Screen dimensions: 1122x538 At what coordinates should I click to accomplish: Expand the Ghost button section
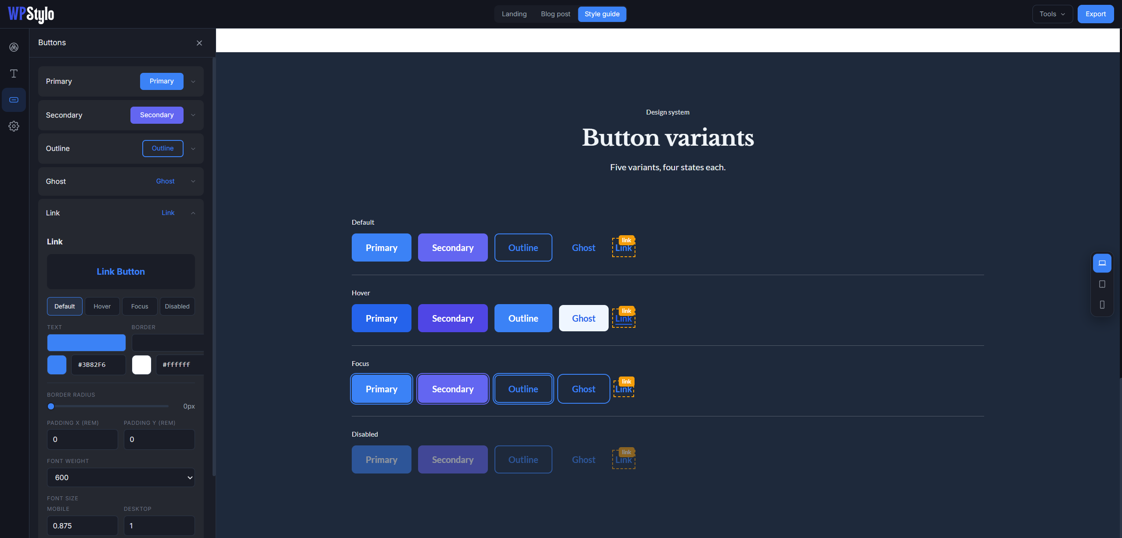pos(193,181)
